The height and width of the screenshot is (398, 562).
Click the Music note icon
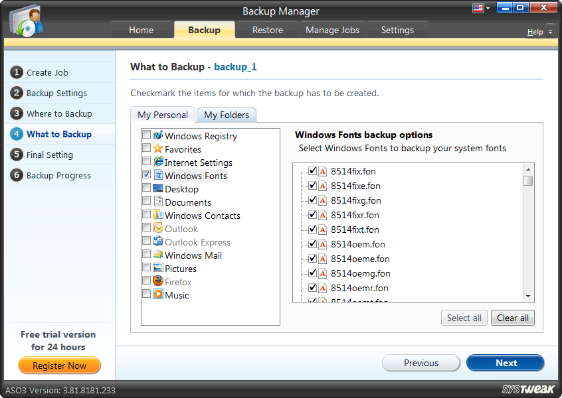[x=157, y=295]
